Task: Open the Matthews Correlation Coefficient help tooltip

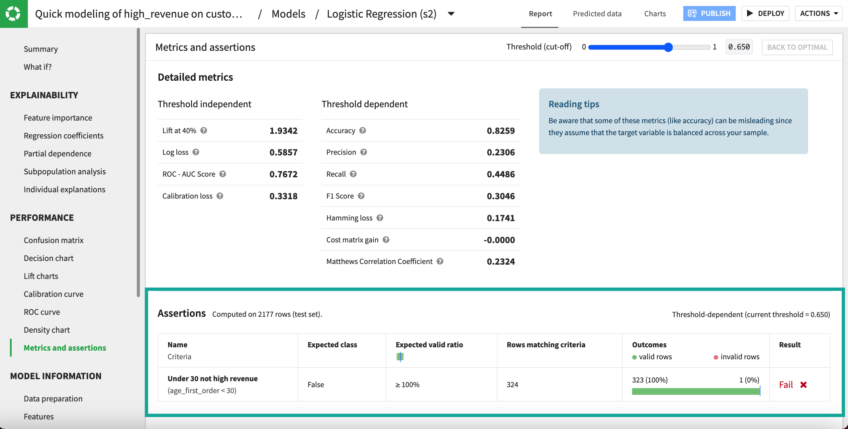Action: click(440, 261)
